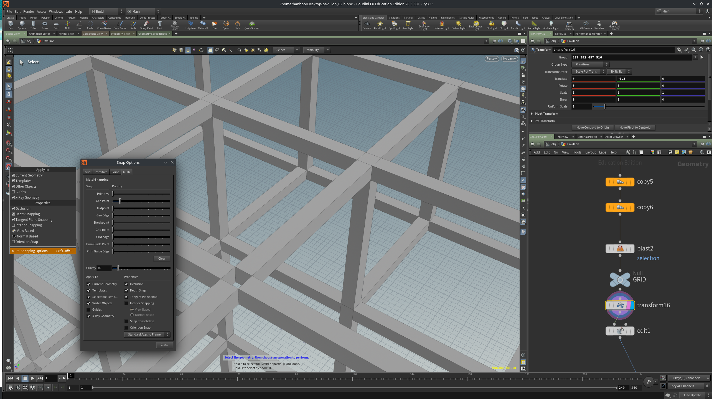
Task: Uncheck X-Ray Geometry in Apply to menu
Action: 13,198
